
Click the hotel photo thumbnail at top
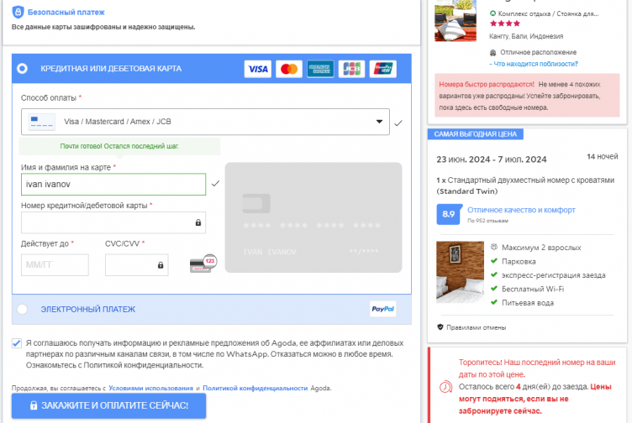[456, 20]
